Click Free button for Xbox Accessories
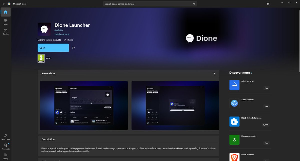Screen dimensions: 300x161 266,143
